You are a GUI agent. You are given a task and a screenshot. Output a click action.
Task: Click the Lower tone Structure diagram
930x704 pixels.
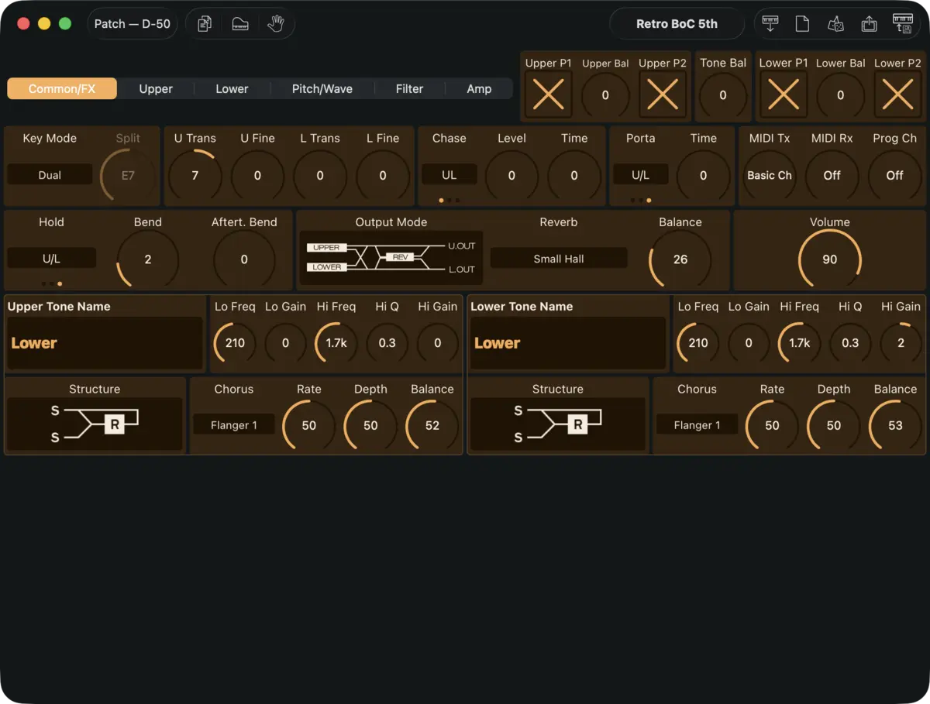pos(558,424)
